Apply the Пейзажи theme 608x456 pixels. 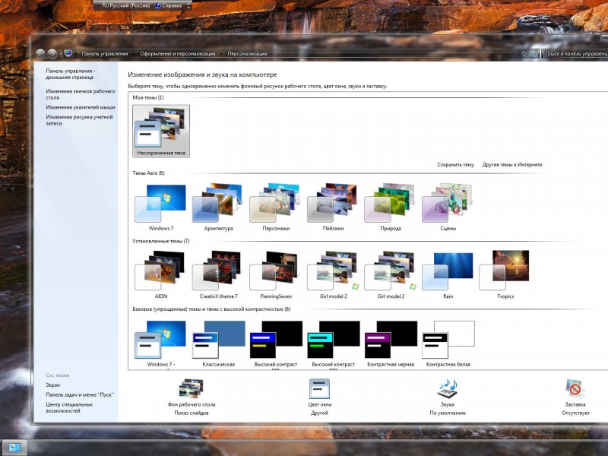pos(333,207)
